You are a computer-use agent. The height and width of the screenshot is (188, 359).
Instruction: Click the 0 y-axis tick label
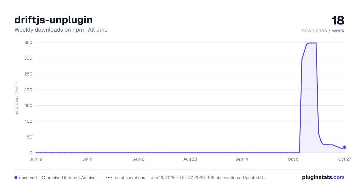click(31, 153)
